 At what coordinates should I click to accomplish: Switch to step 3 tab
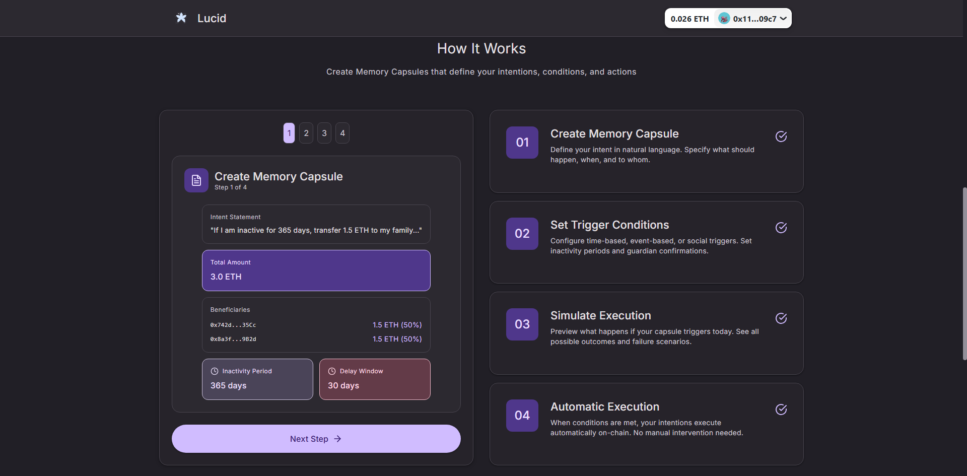point(324,133)
